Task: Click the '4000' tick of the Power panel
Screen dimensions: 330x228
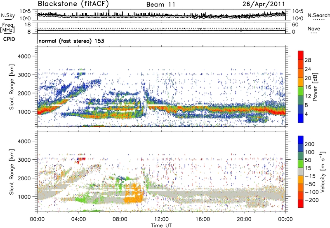Action: point(24,56)
